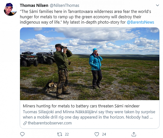
Task: Click the like count 24
Action: 104,134
